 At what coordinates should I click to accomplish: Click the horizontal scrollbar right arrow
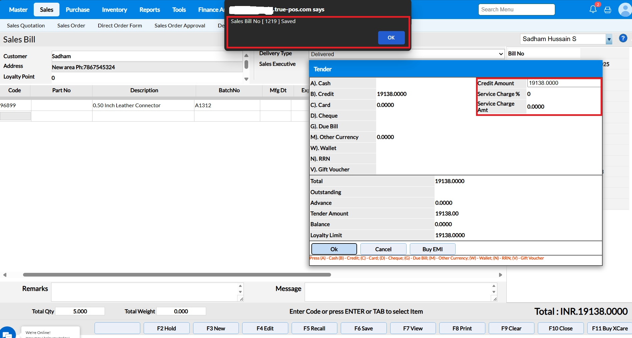[x=500, y=275]
